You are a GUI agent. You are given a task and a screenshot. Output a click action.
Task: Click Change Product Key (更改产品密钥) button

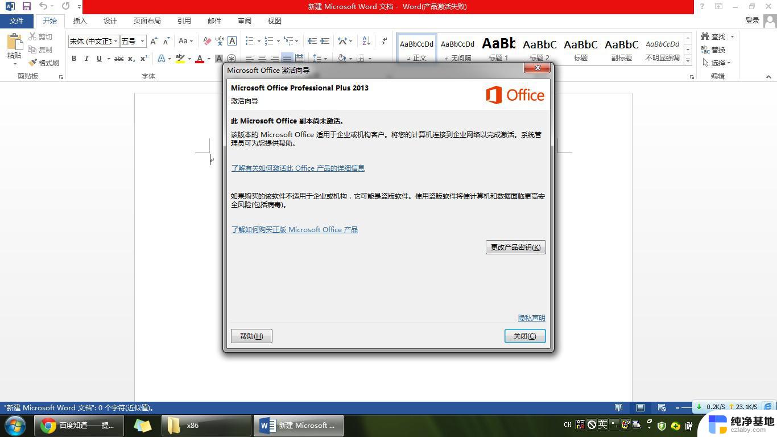coord(516,247)
